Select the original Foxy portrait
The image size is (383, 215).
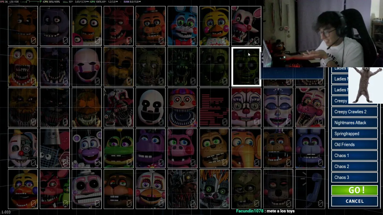click(x=118, y=26)
